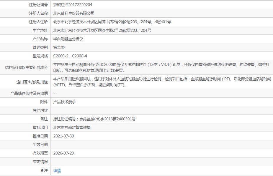
Task: Select approval date 2021-07-30
Action: pyautogui.click(x=63, y=136)
